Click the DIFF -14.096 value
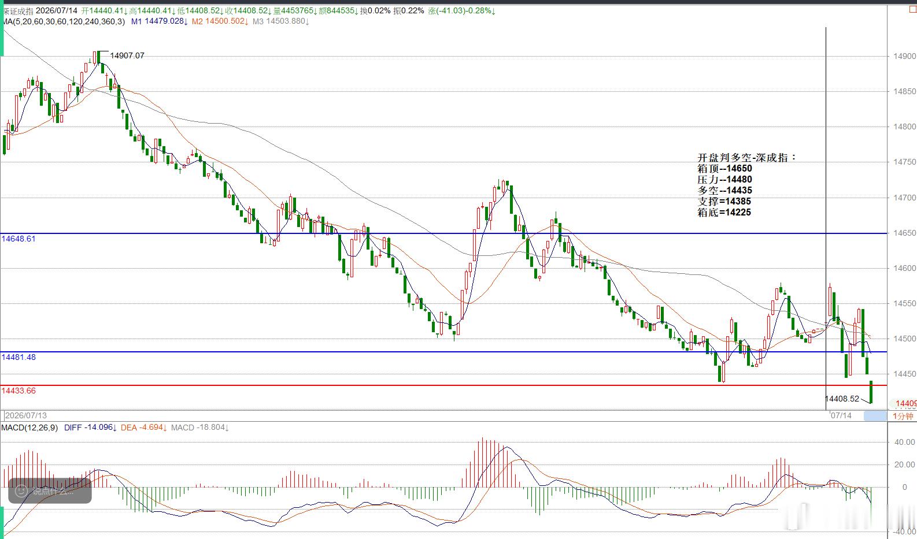The image size is (917, 539). pyautogui.click(x=91, y=428)
